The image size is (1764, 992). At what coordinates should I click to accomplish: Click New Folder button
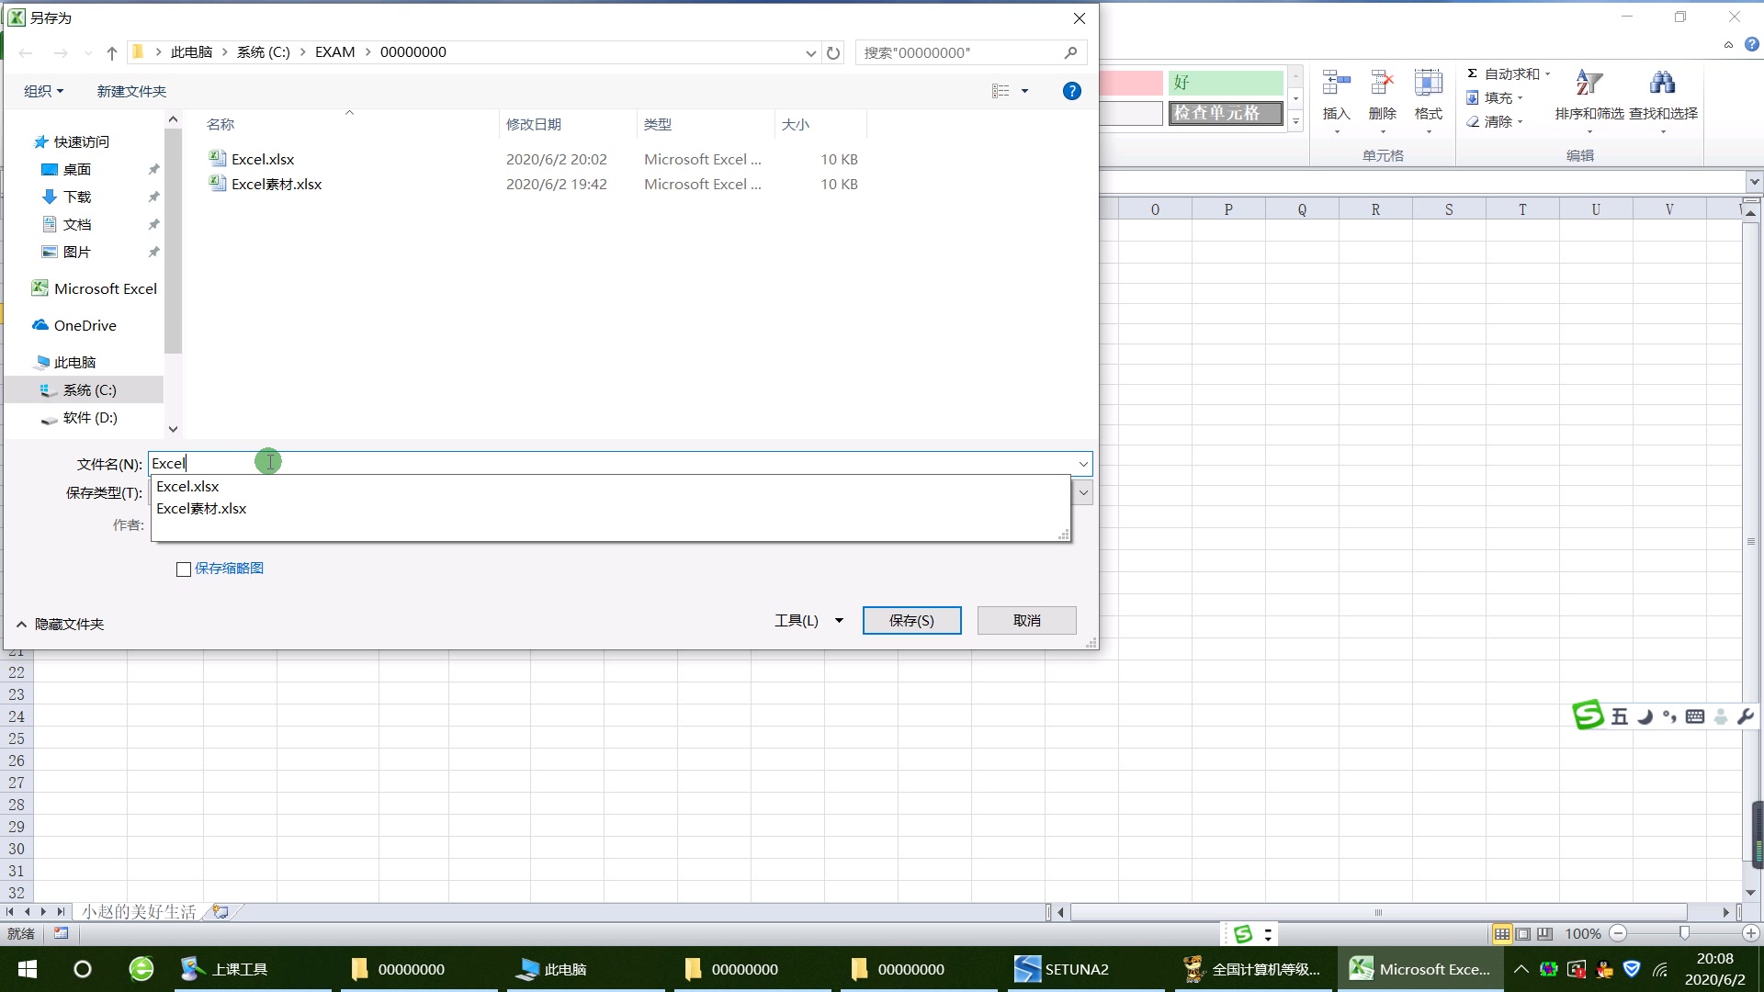coord(131,91)
